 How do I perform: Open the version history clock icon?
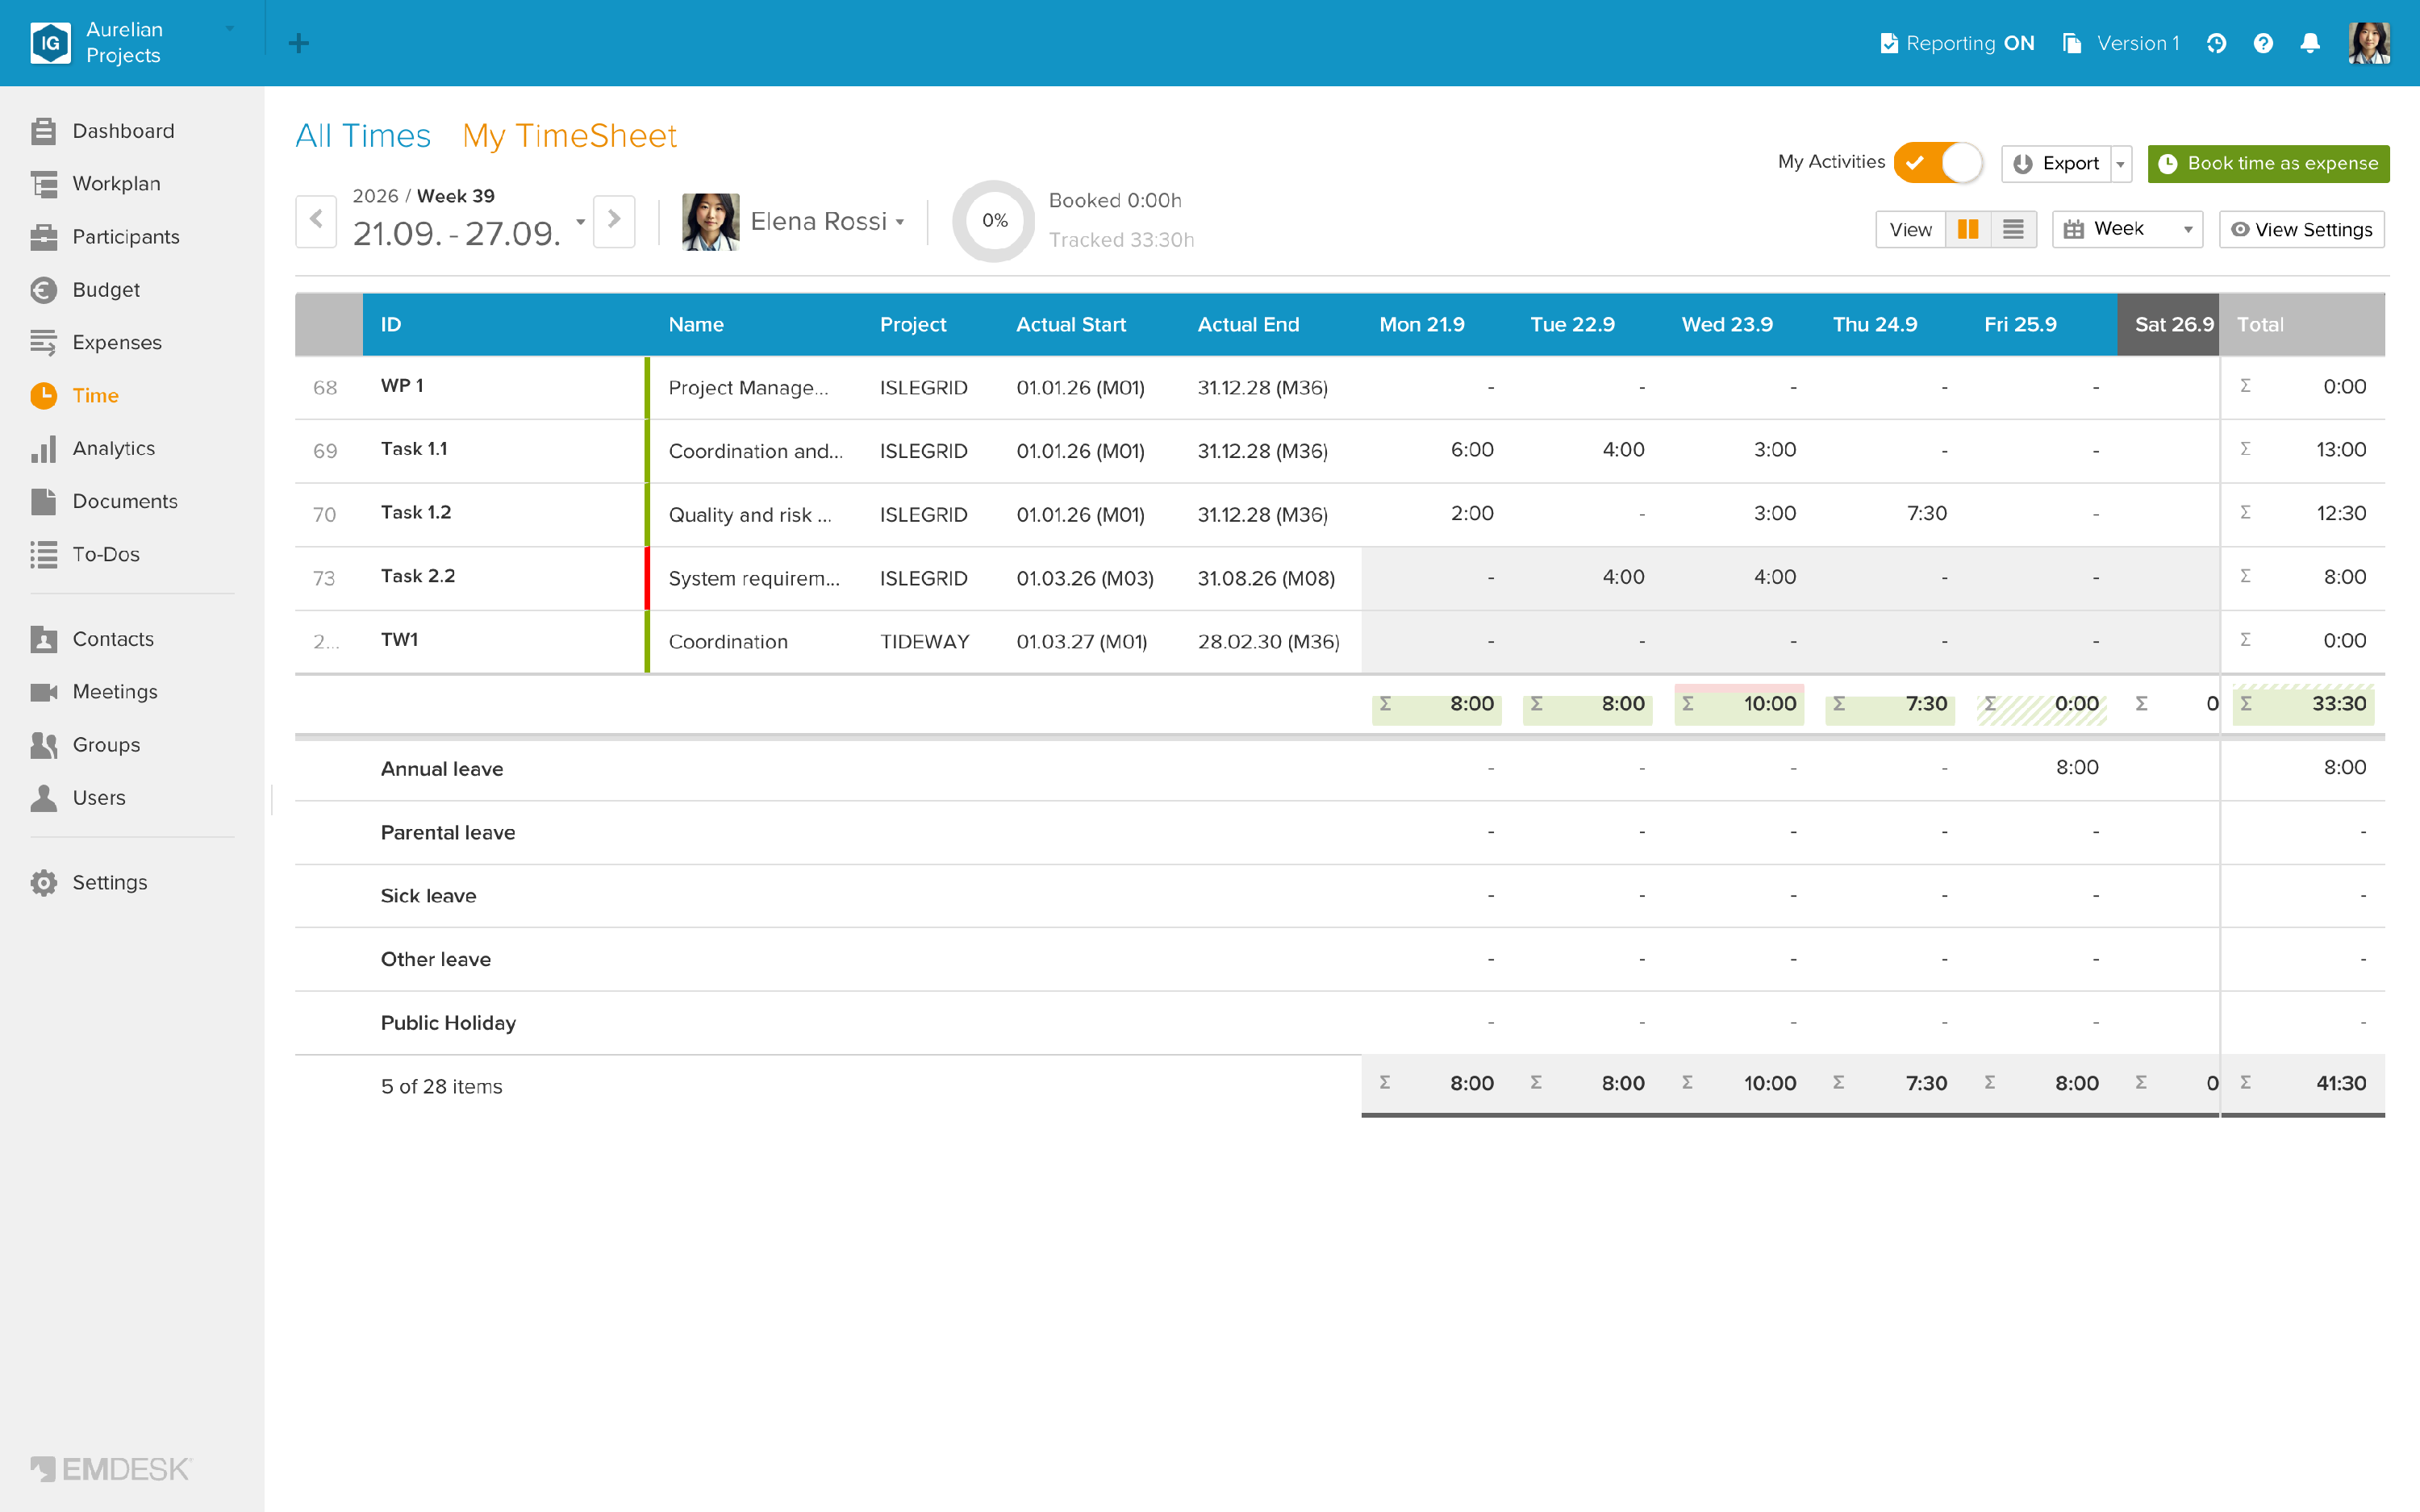coord(2216,43)
